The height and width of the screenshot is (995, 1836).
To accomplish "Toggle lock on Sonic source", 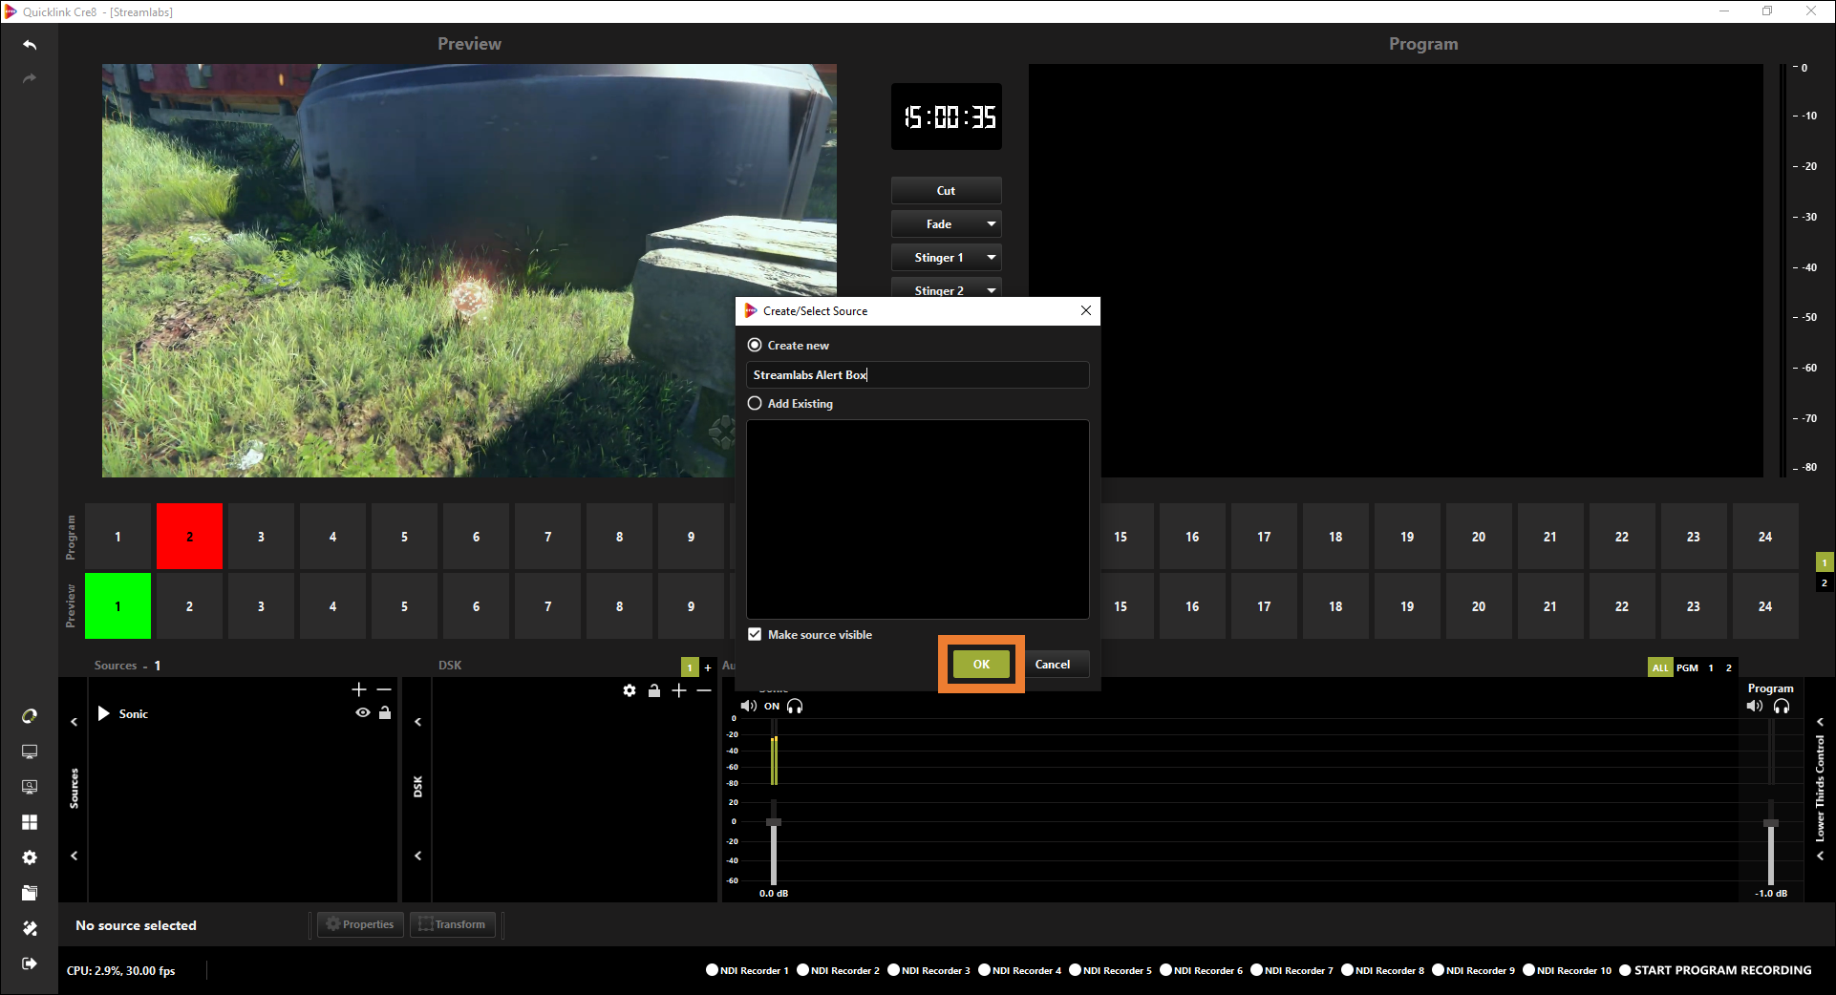I will point(385,713).
